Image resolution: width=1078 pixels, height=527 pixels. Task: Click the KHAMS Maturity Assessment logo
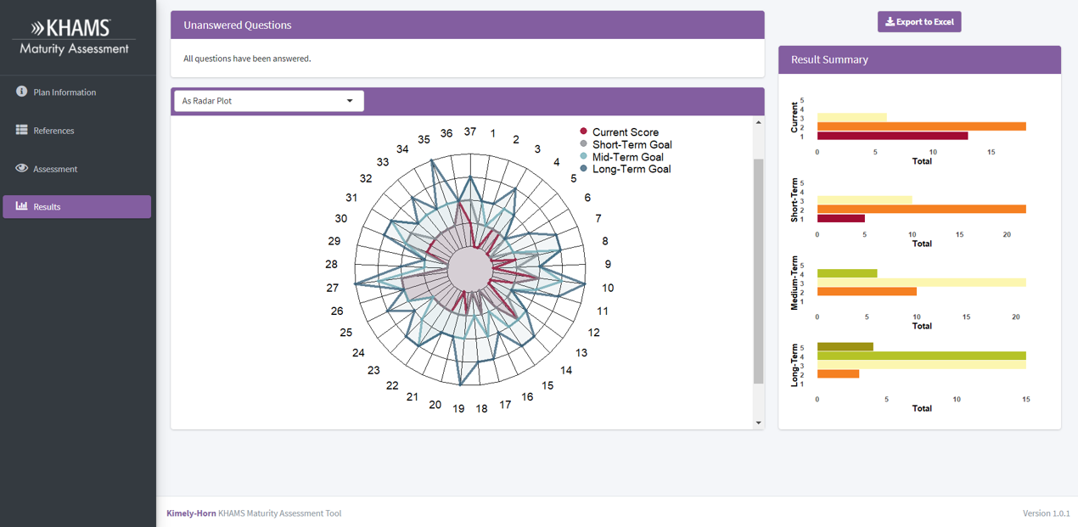click(x=76, y=37)
